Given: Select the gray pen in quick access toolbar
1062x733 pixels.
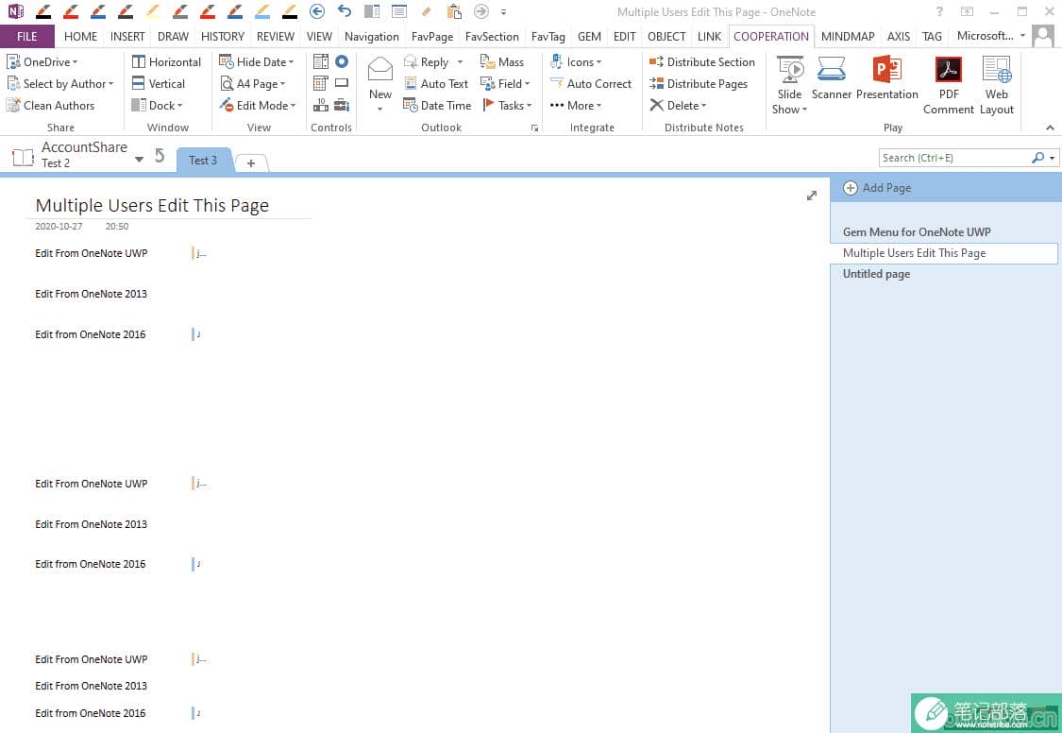Looking at the screenshot, I should (x=180, y=11).
